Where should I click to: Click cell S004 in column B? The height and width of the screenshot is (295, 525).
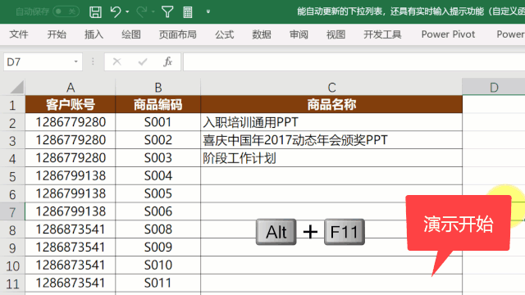158,176
